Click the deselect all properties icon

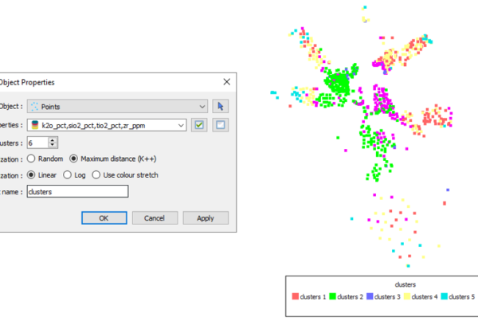point(221,124)
